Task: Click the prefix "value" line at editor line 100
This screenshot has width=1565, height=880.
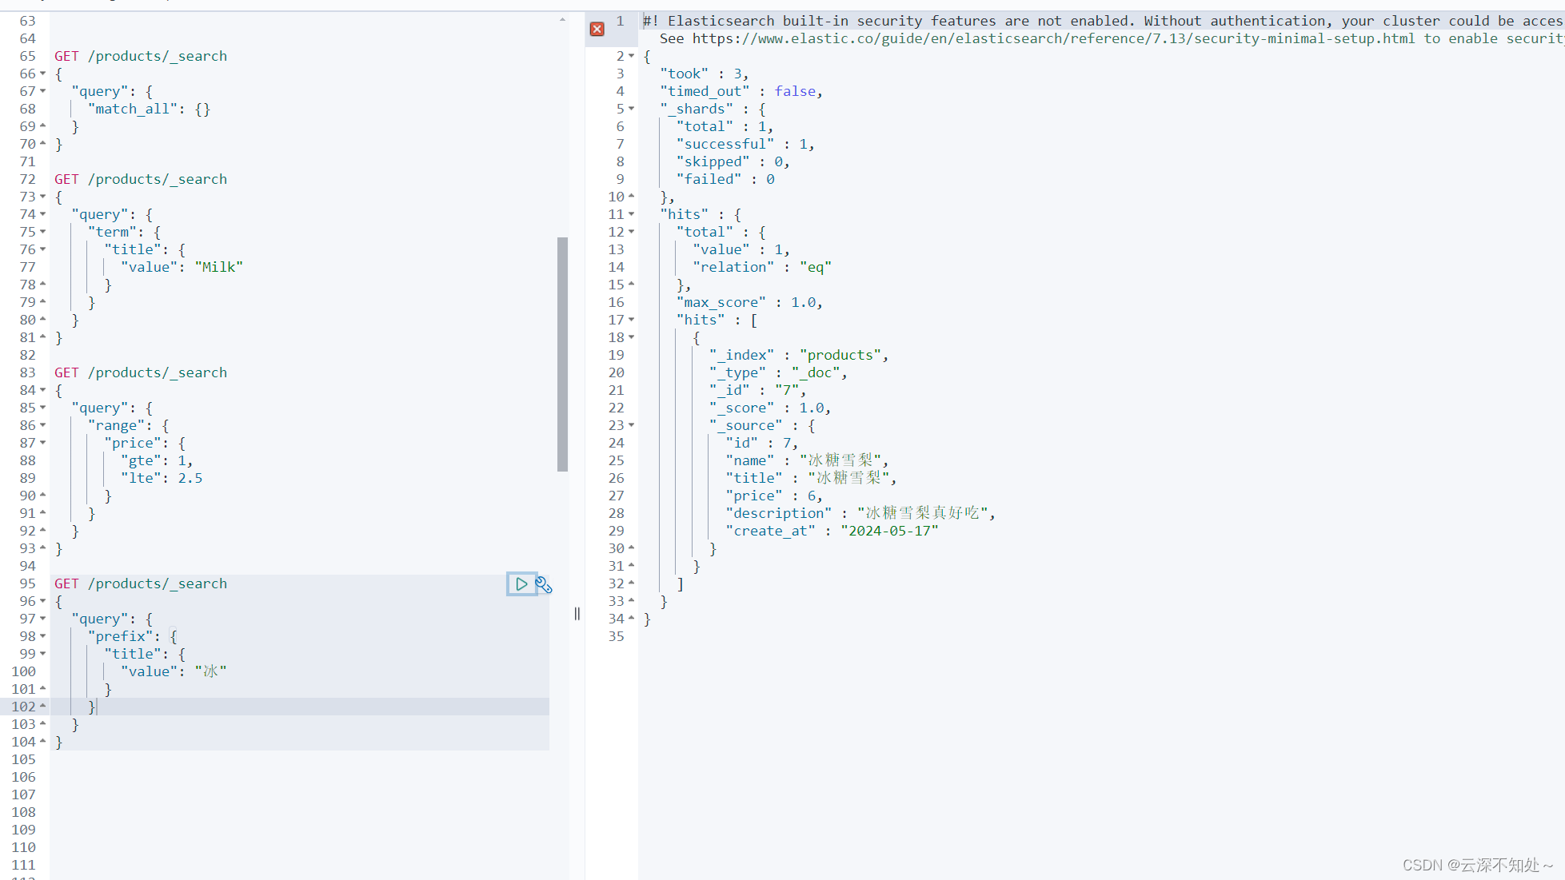Action: tap(174, 671)
